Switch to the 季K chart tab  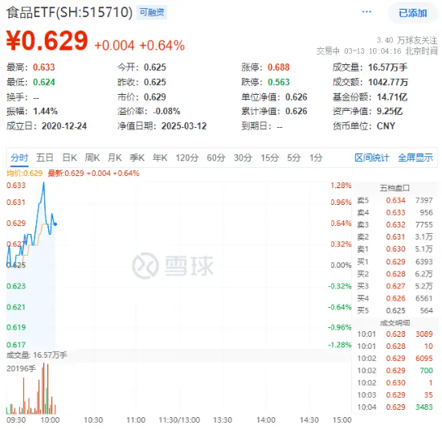point(137,158)
